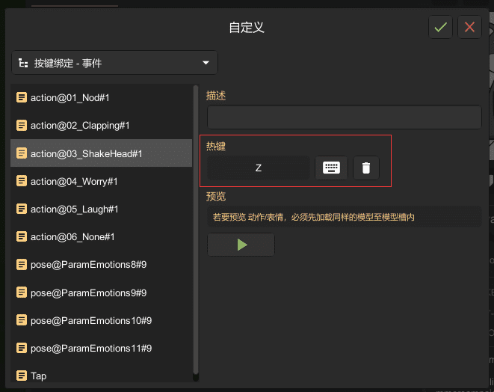Image resolution: width=494 pixels, height=392 pixels.
Task: Click the icon beside pose@ParamEmotions10#9
Action: pos(22,320)
